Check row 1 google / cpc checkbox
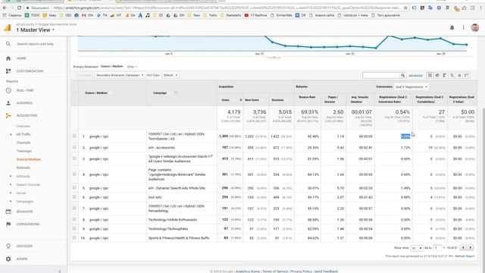 [x=74, y=136]
